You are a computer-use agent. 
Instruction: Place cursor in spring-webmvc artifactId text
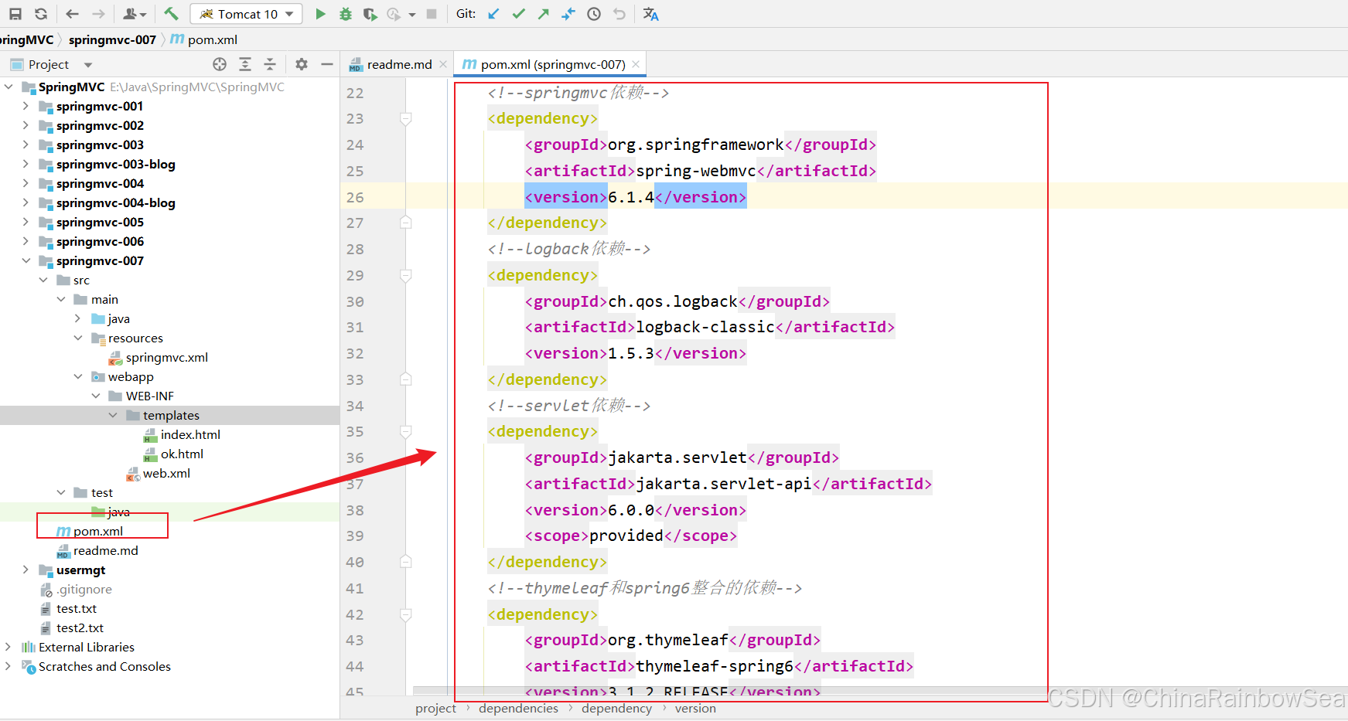[x=696, y=171]
